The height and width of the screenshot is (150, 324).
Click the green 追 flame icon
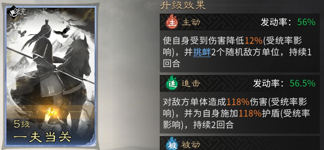coord(172,83)
